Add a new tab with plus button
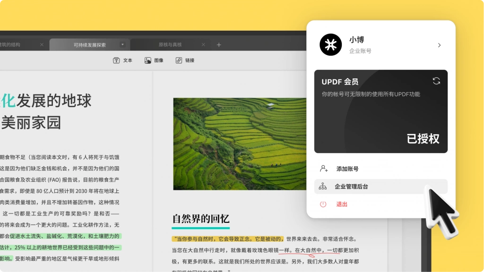The height and width of the screenshot is (272, 484). [x=219, y=45]
